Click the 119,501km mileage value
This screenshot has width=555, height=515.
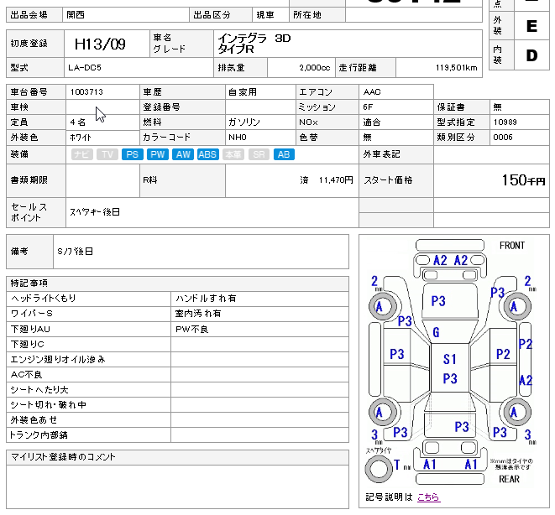tap(456, 68)
